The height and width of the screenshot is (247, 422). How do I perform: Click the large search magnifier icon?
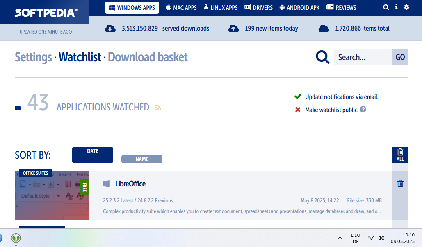322,57
